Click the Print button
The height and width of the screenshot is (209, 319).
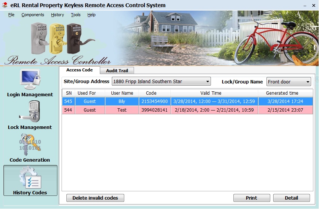pyautogui.click(x=252, y=198)
